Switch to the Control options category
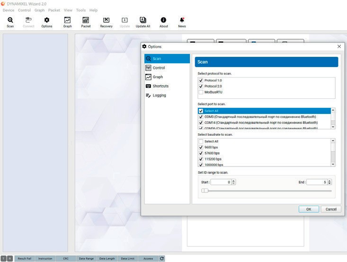347x262 pixels. click(159, 68)
